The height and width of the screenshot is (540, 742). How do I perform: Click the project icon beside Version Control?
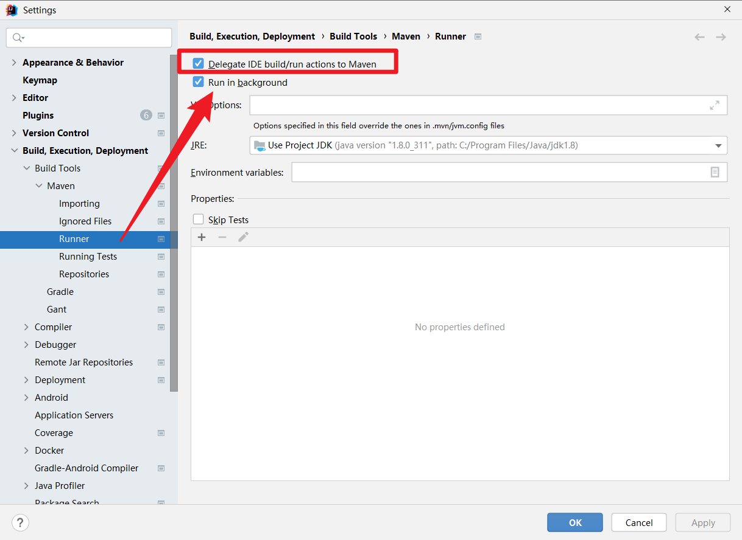click(x=161, y=133)
